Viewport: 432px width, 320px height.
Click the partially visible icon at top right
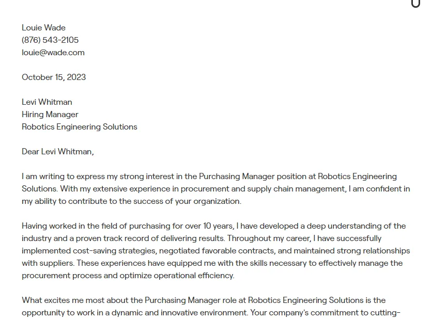point(415,4)
